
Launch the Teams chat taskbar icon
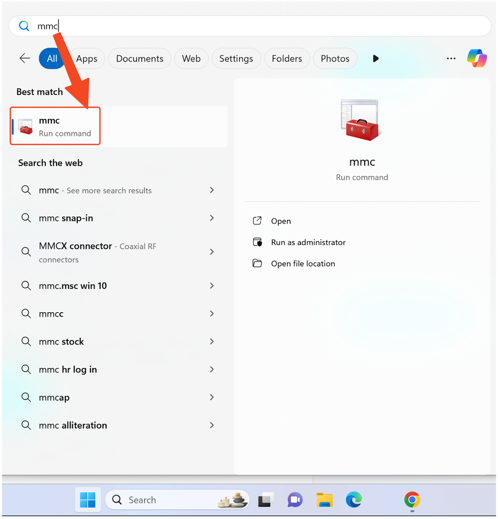[x=295, y=500]
